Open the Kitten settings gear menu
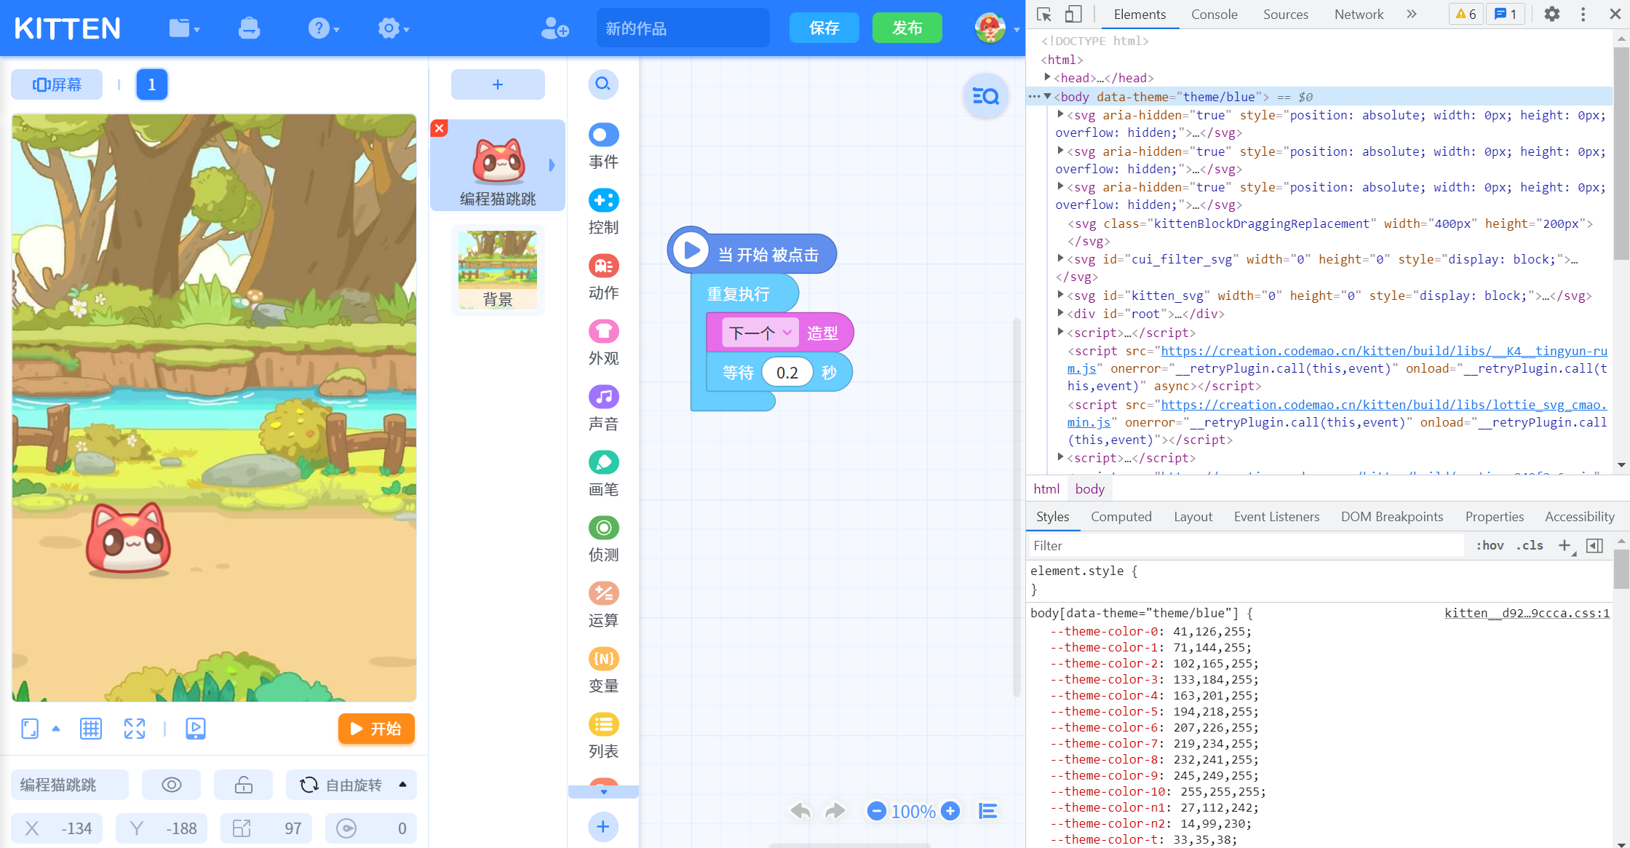The width and height of the screenshot is (1630, 848). click(393, 28)
